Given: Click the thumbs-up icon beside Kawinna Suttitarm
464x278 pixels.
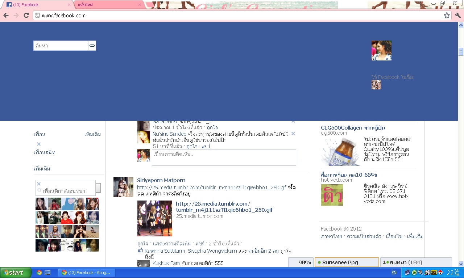Looking at the screenshot, I should pyautogui.click(x=141, y=250).
